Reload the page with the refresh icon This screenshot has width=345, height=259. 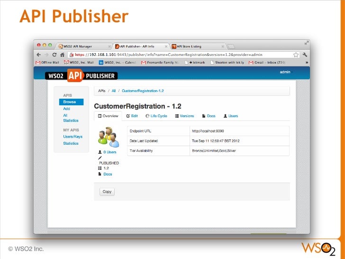[54, 55]
